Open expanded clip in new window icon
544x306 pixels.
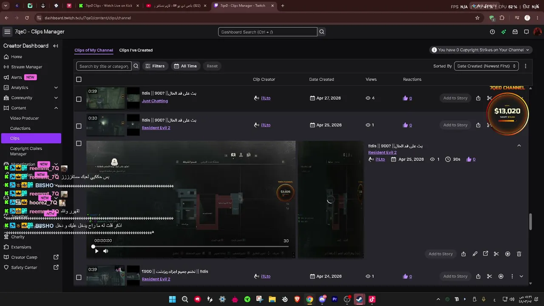pos(485,254)
